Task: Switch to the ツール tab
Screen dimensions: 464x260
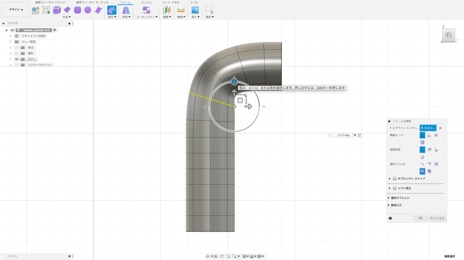Action: (194, 2)
